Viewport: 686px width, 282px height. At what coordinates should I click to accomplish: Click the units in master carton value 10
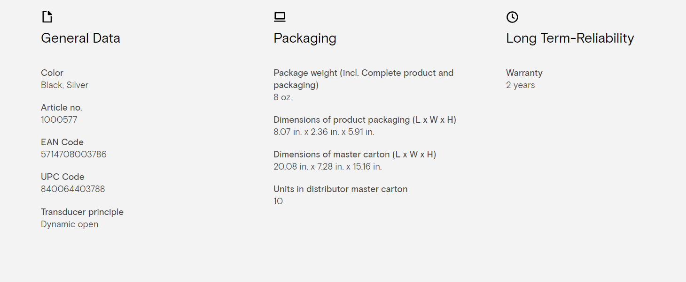[278, 201]
